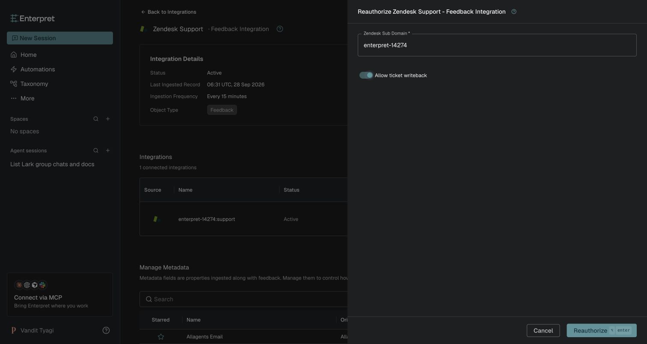Viewport: 647px width, 344px height.
Task: Go Back to Integrations
Action: [169, 12]
